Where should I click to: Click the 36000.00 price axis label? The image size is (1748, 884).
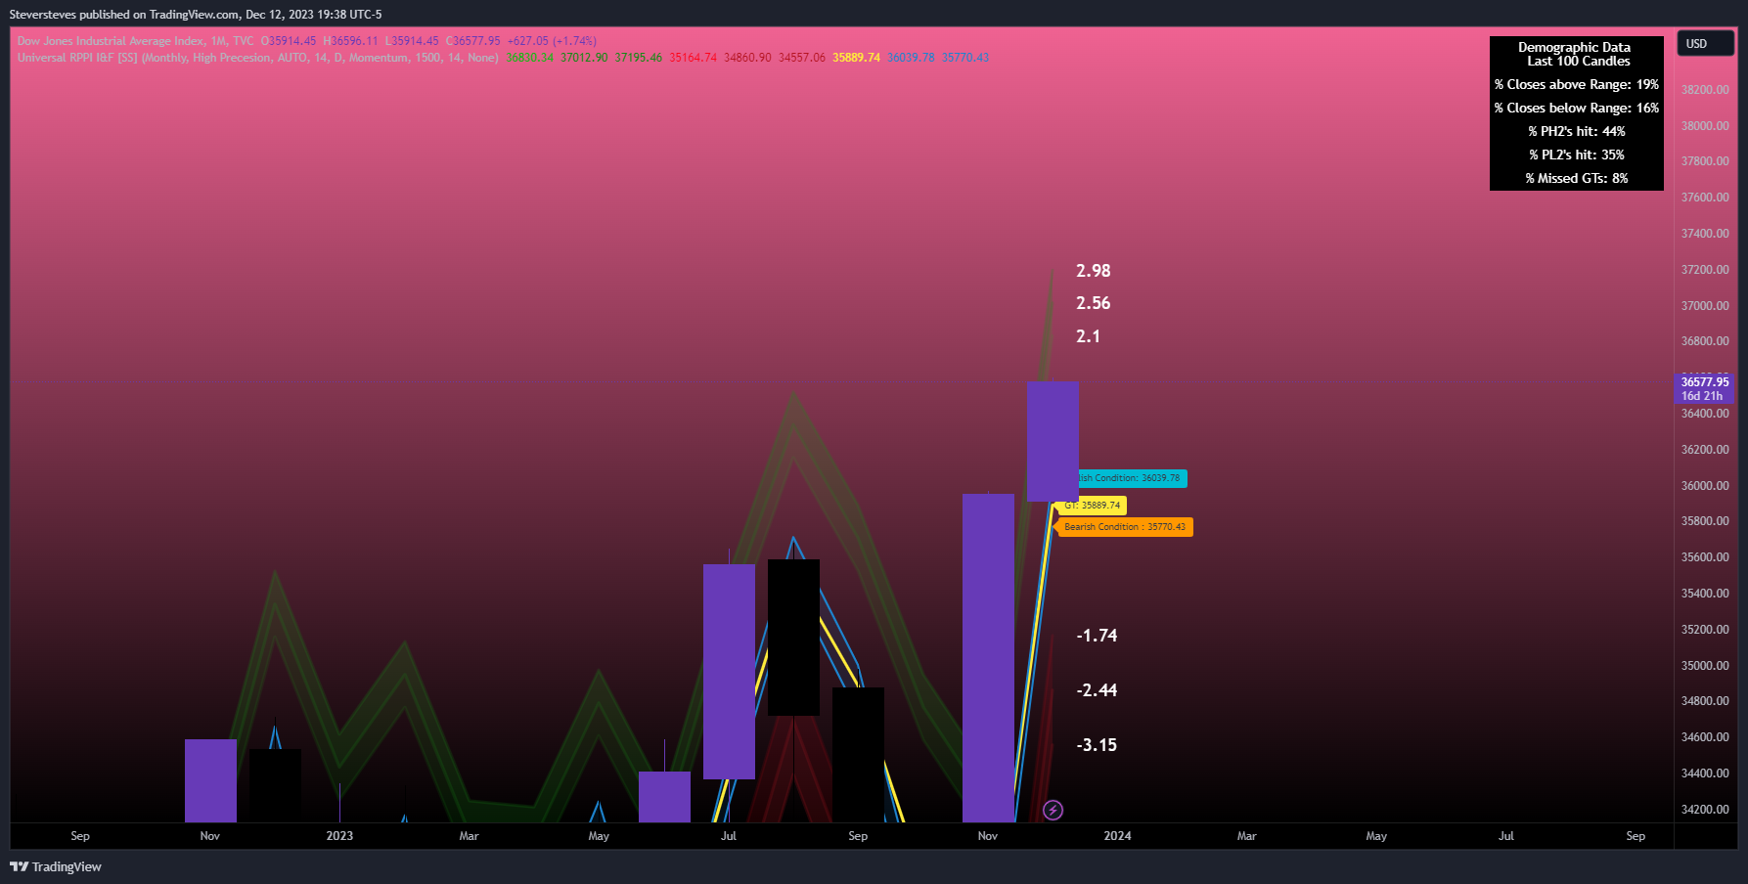click(x=1705, y=486)
